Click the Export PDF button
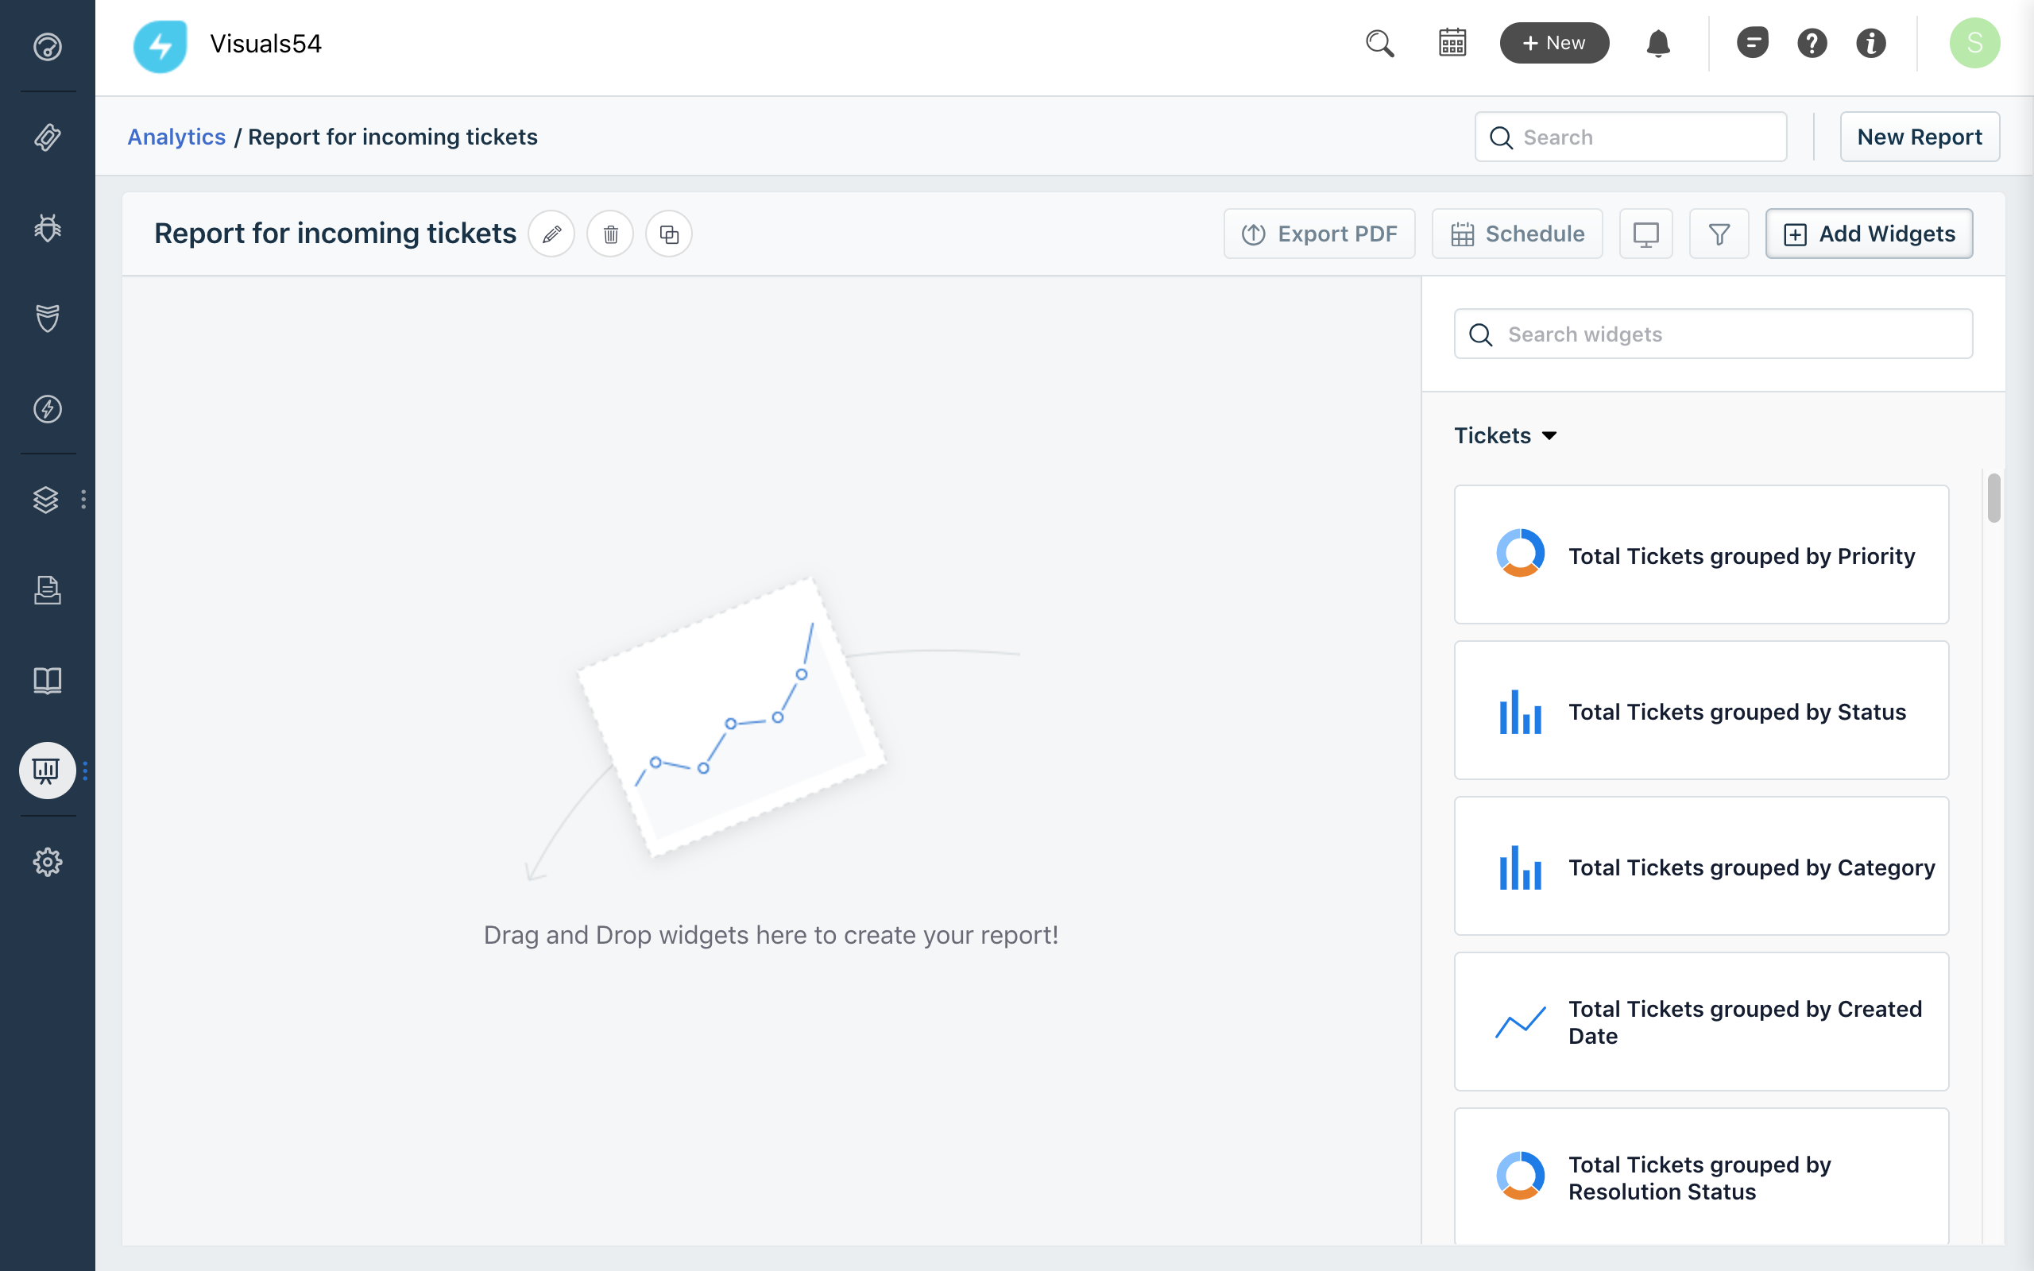 (x=1320, y=234)
